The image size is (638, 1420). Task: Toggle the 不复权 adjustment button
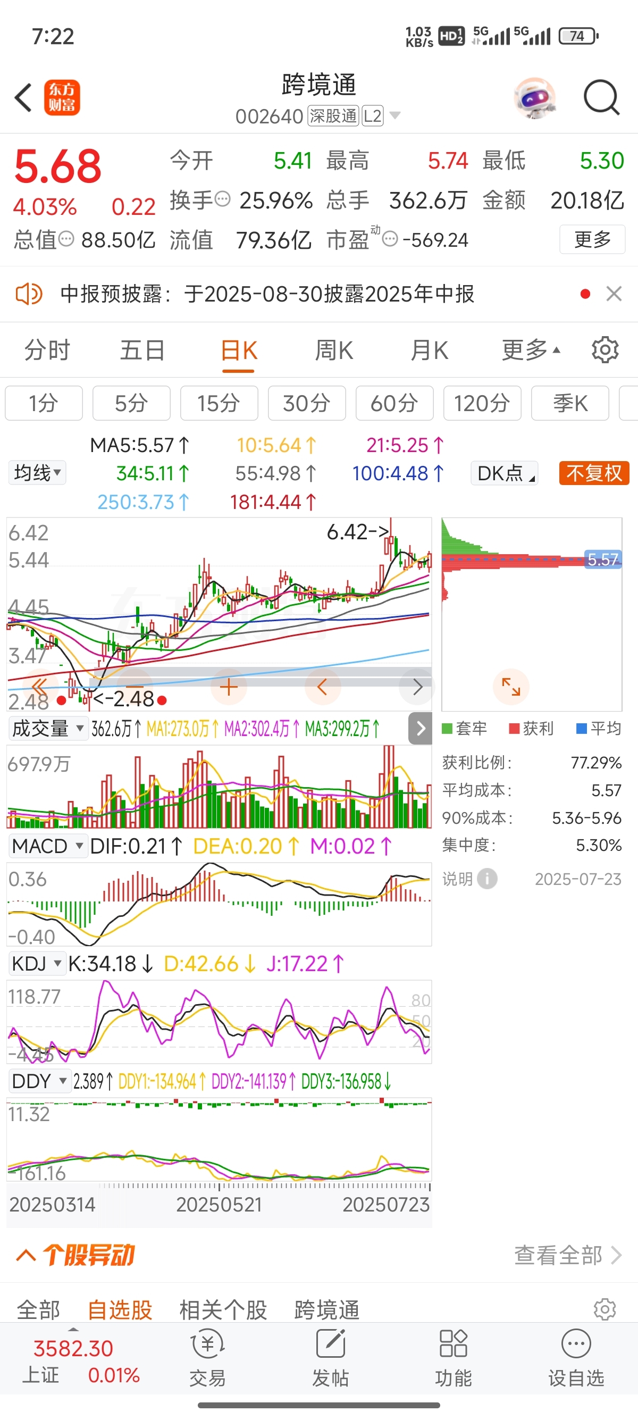tap(594, 473)
